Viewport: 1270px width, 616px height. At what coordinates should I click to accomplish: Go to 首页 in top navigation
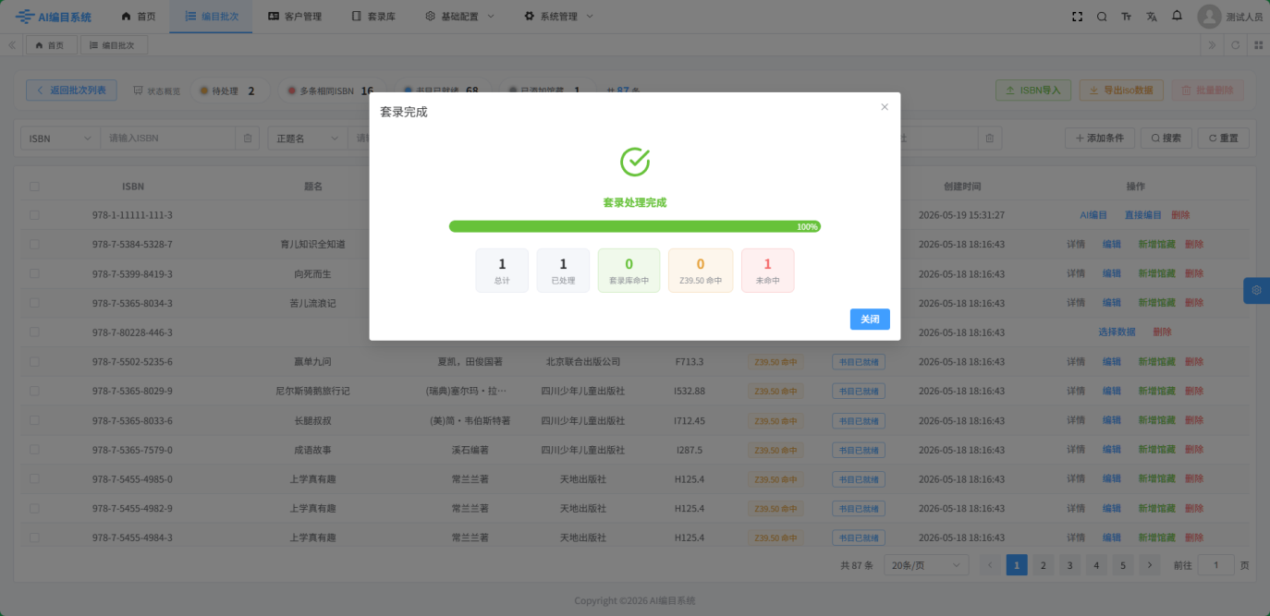tap(139, 17)
